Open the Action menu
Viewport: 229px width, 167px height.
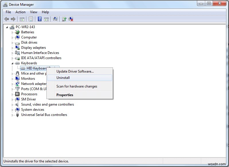(x=20, y=12)
